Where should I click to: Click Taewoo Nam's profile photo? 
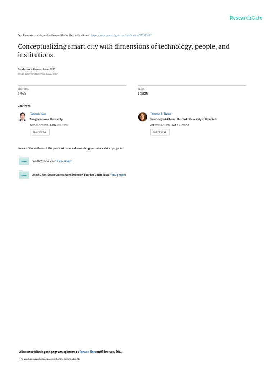pyautogui.click(x=23, y=117)
